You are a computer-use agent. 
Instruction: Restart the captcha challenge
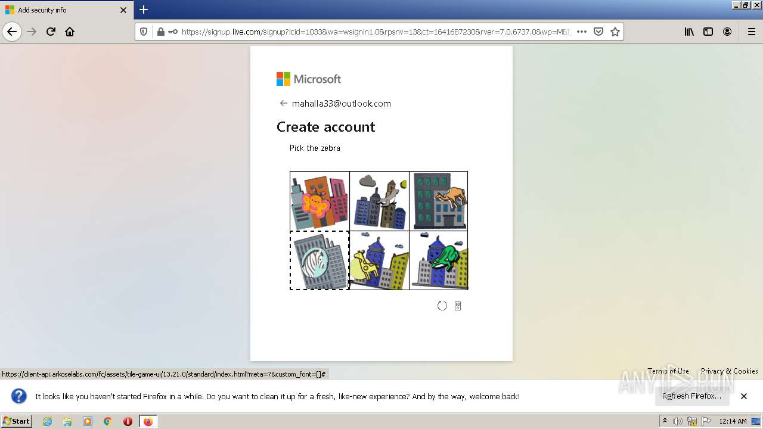[x=442, y=306]
